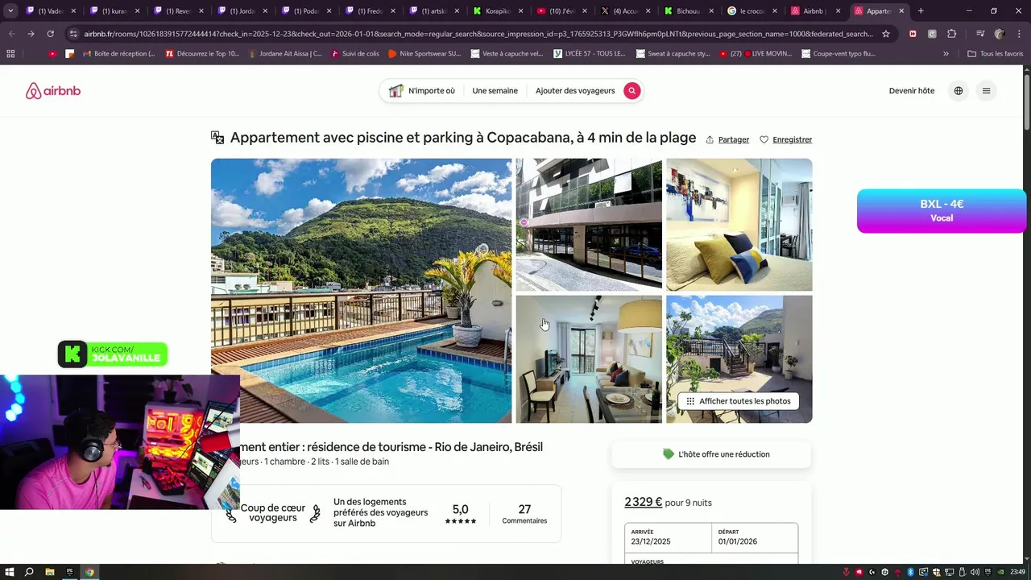Click the page vertical scrollbar
Screen dimensions: 1031x580
[x=1026, y=101]
